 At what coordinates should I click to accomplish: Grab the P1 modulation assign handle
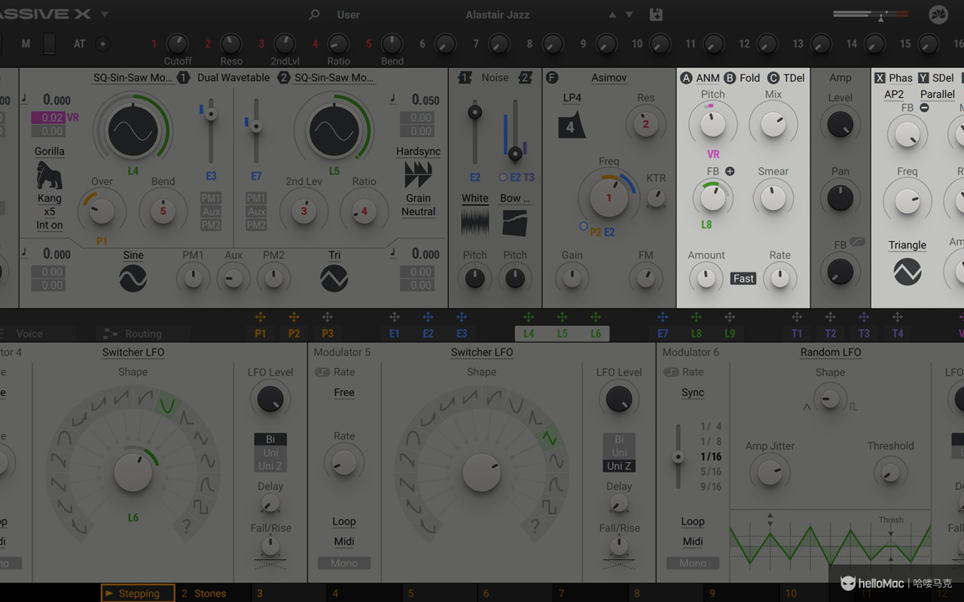coord(260,318)
